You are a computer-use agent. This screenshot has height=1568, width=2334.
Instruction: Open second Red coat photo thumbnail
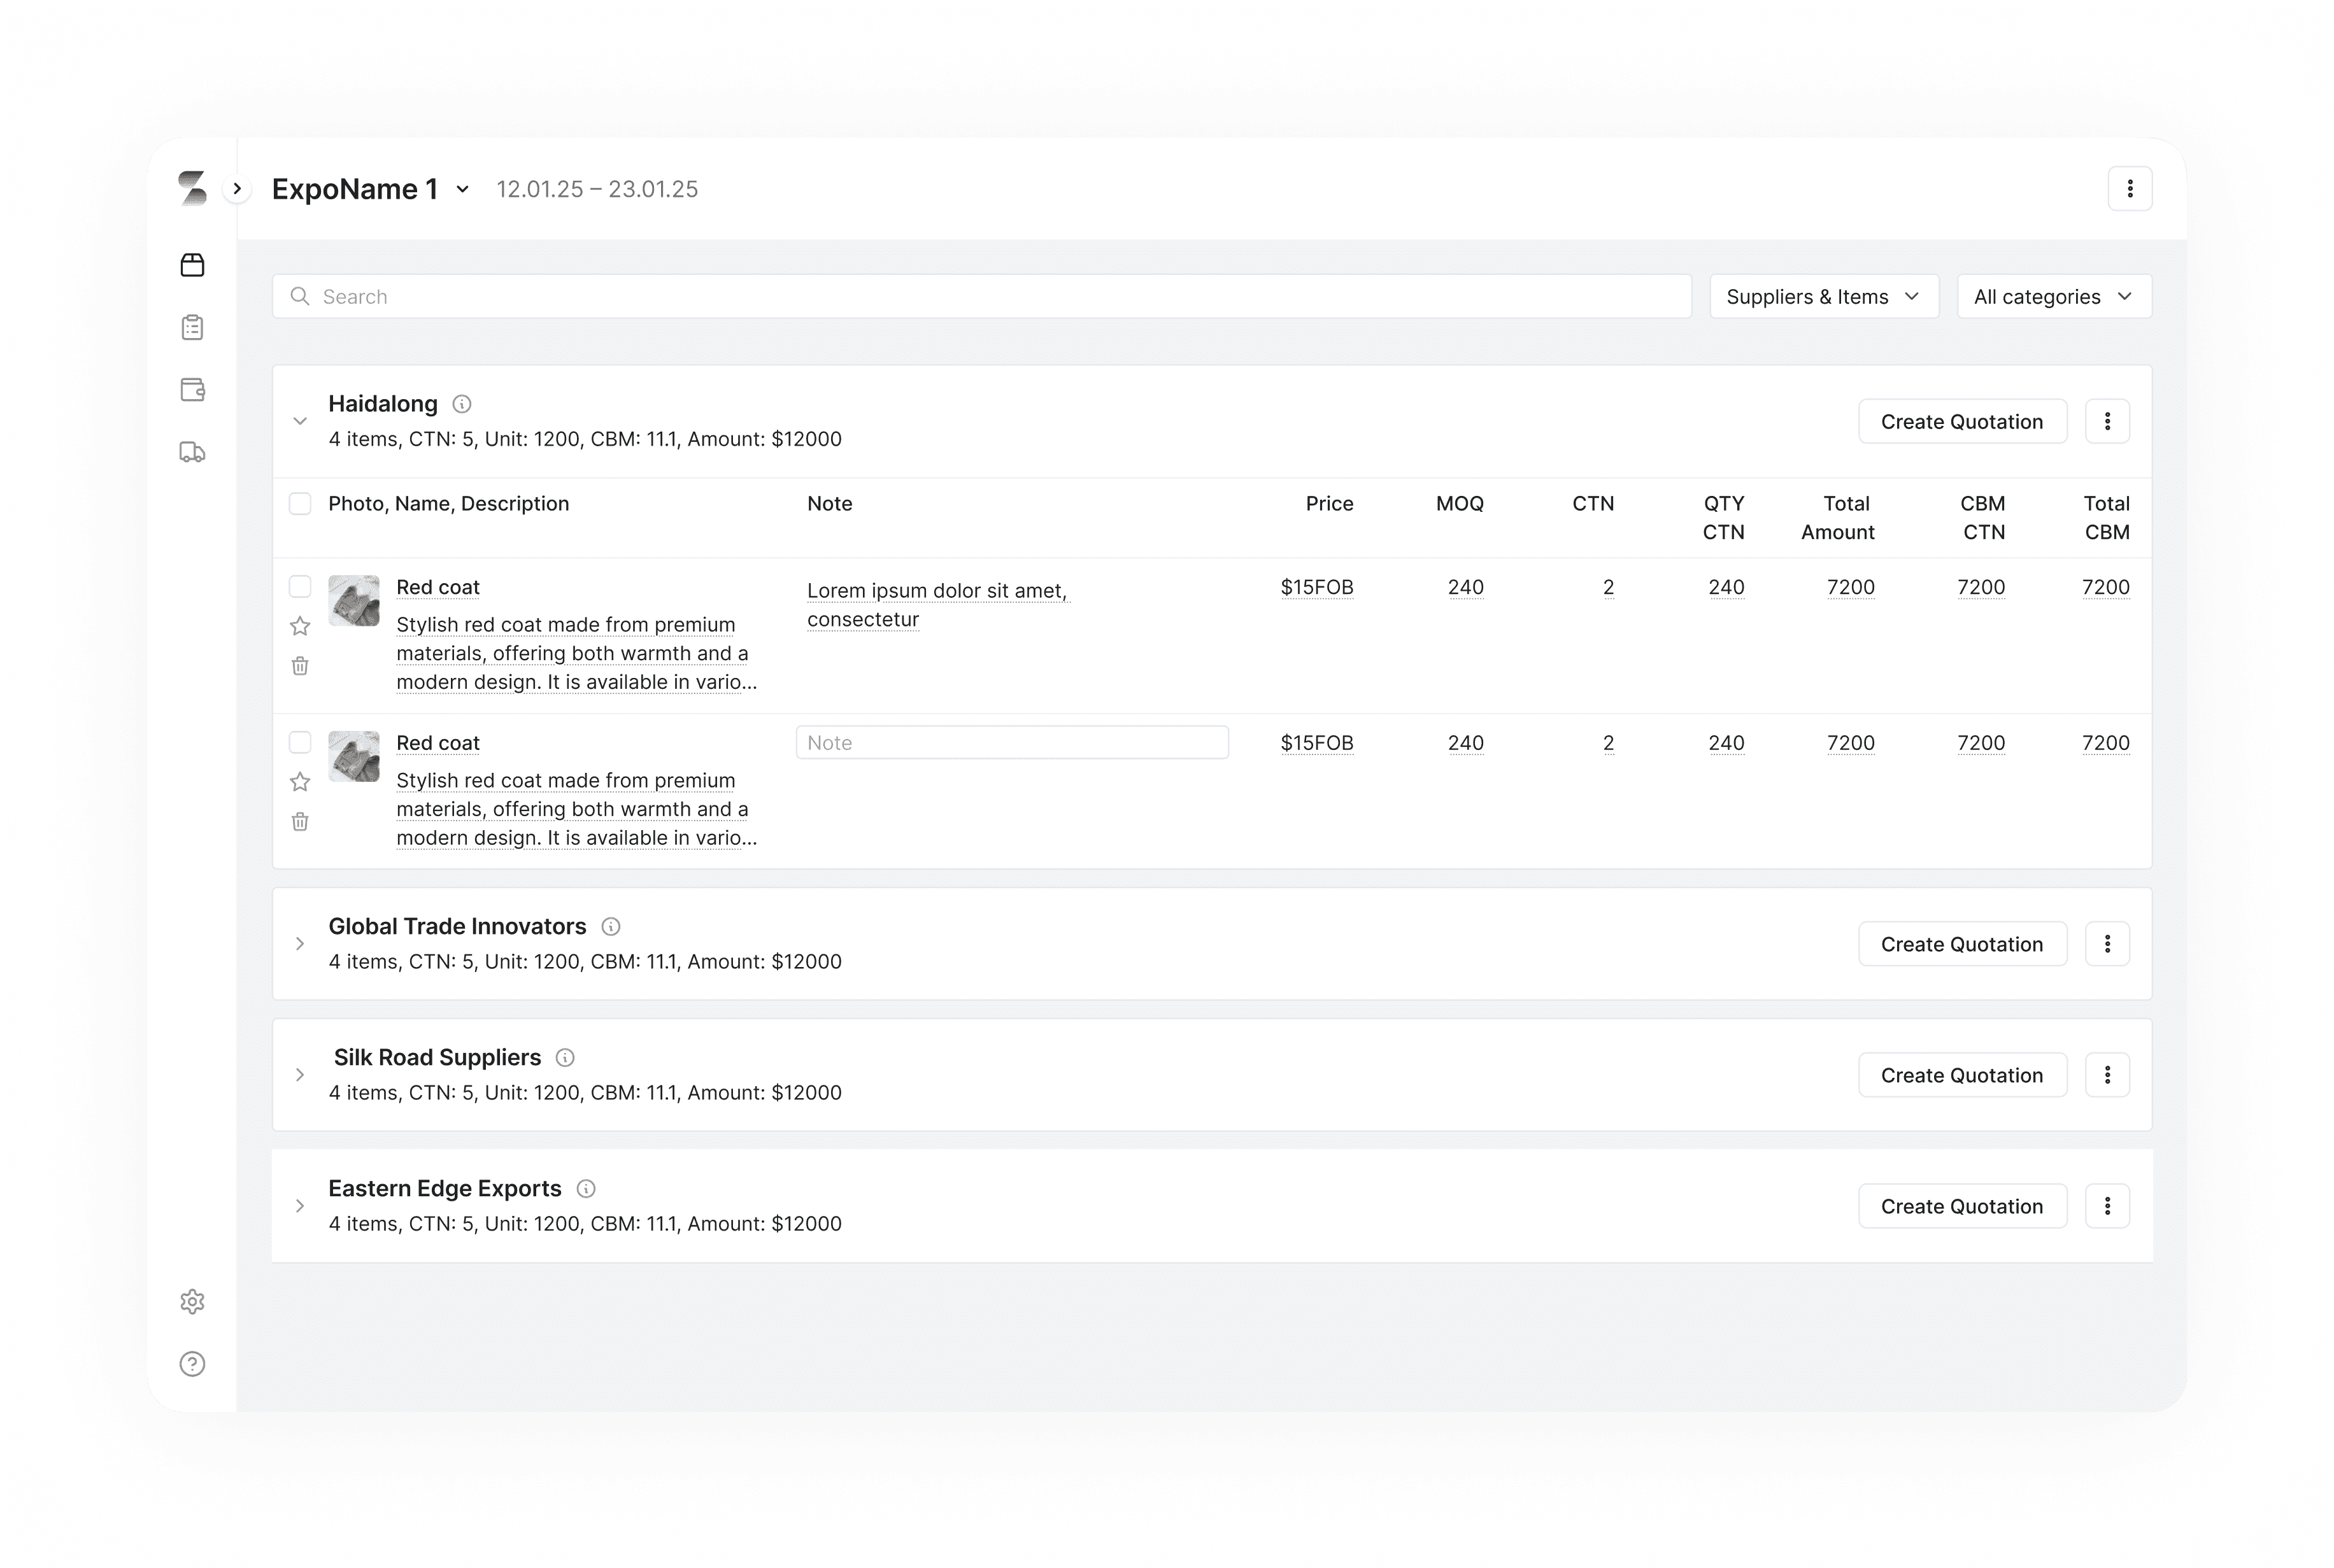point(354,756)
